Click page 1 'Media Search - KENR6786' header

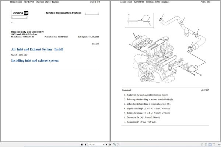(x=35, y=2)
